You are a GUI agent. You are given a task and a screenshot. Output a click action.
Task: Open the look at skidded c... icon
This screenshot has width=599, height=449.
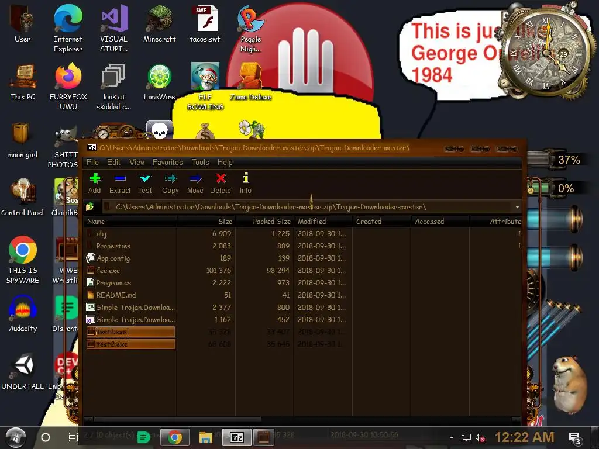click(114, 87)
